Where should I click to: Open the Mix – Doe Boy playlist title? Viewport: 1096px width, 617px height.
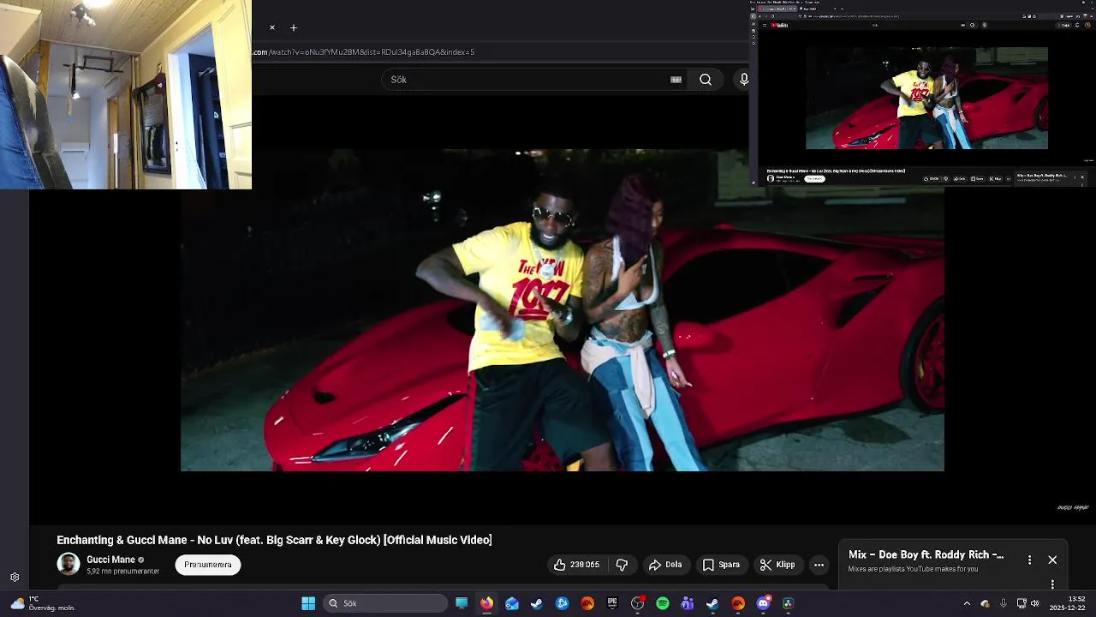coord(926,555)
